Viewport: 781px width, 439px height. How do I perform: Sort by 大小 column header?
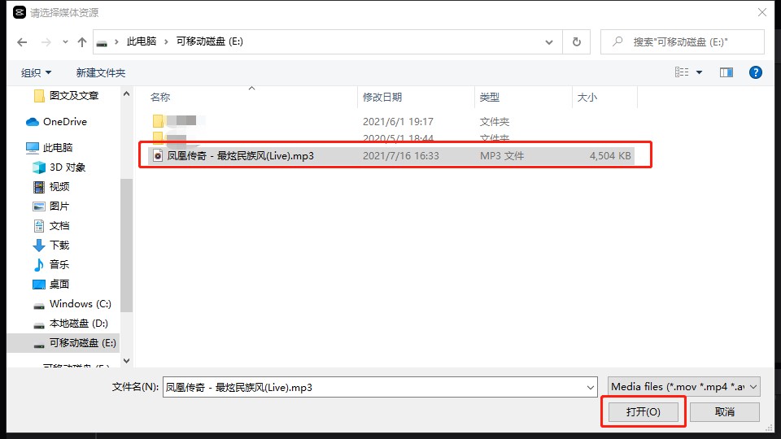point(587,97)
